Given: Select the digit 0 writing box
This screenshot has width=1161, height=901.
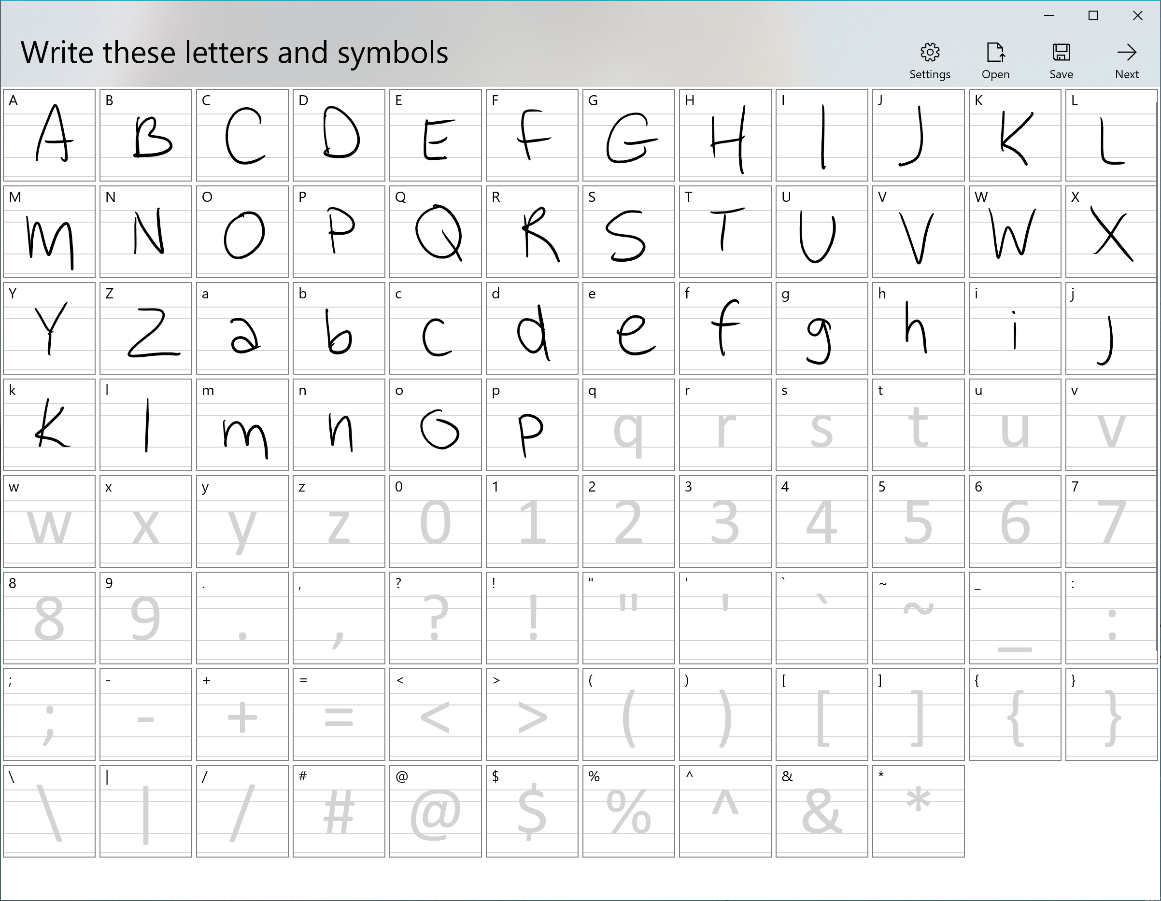Looking at the screenshot, I should [x=436, y=522].
